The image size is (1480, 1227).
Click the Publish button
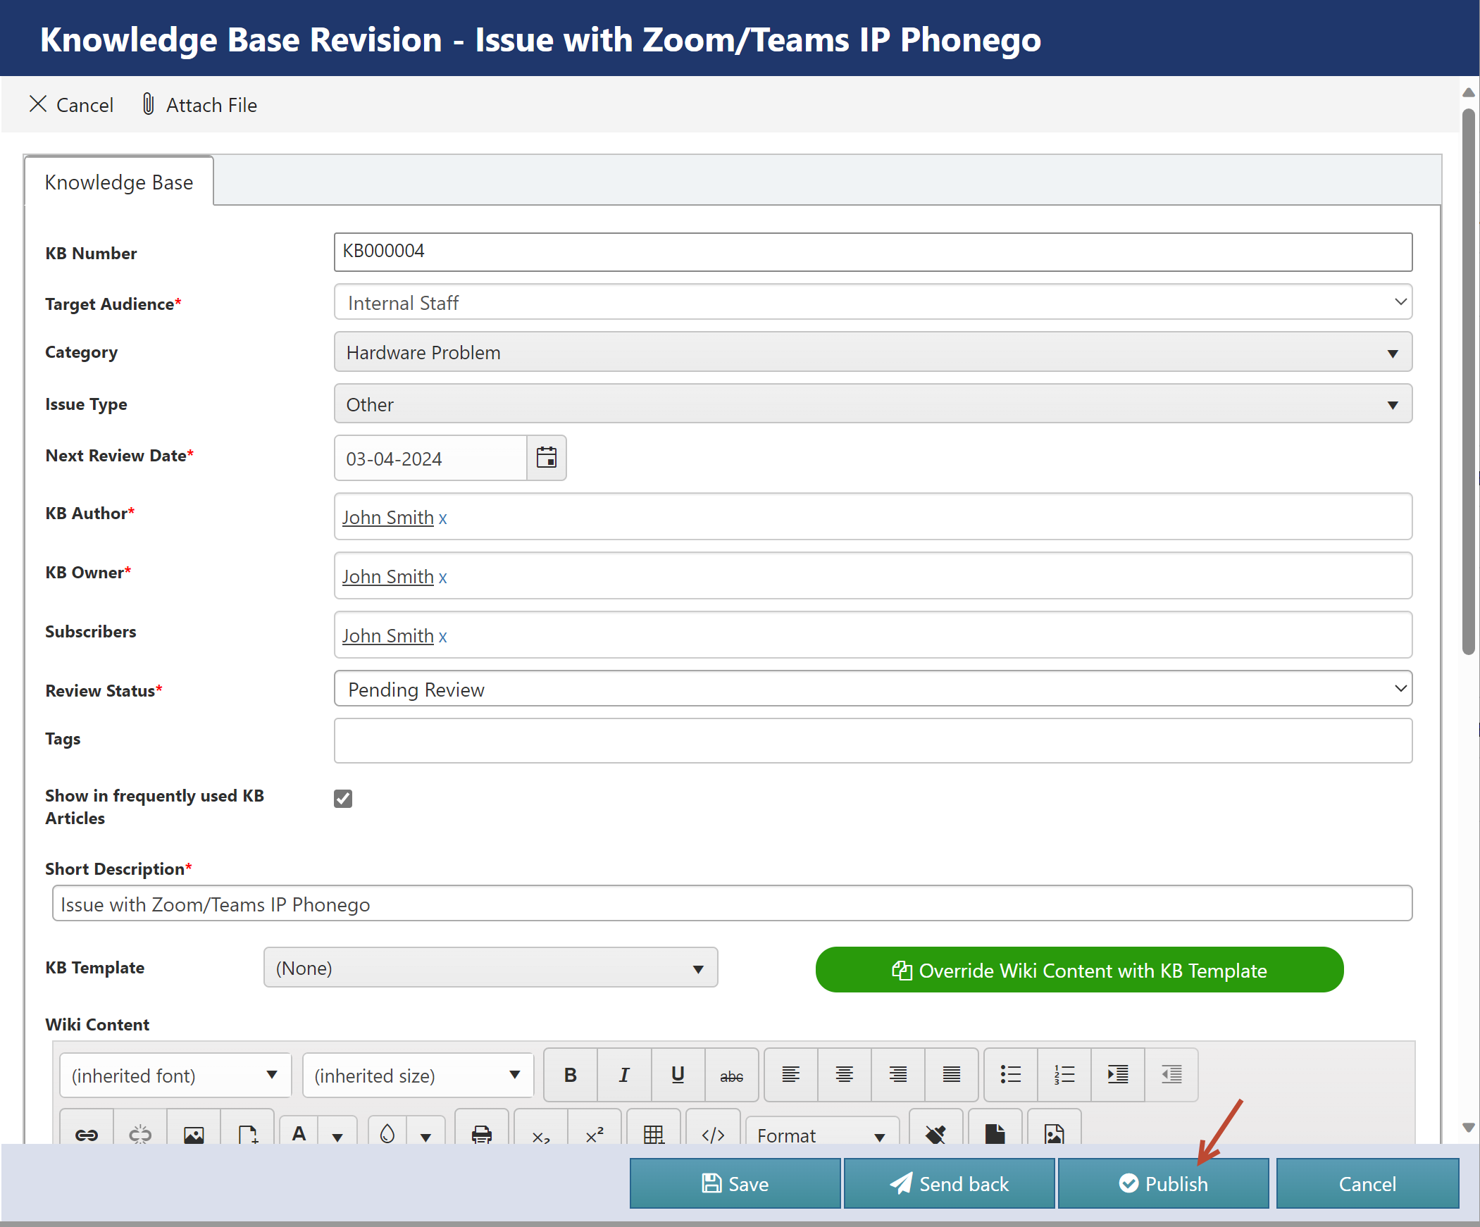coord(1163,1183)
